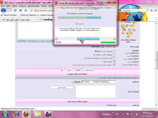Viewport: 158px width, 118px height.
Task: Click the file path input field
Action: click(x=99, y=82)
